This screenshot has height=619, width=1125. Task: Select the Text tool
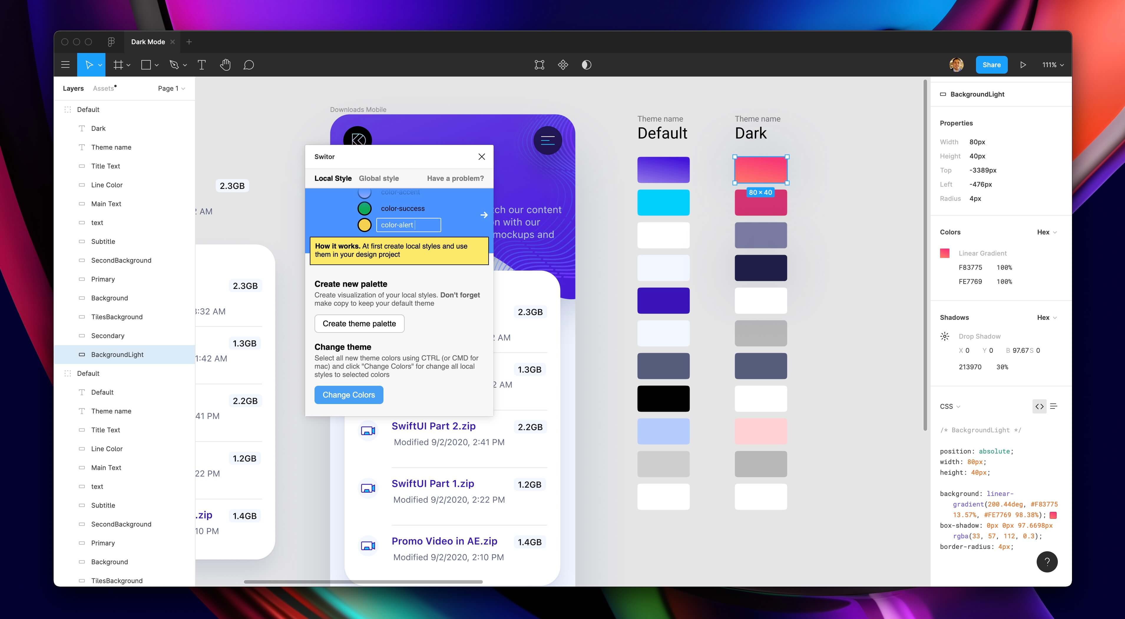202,65
